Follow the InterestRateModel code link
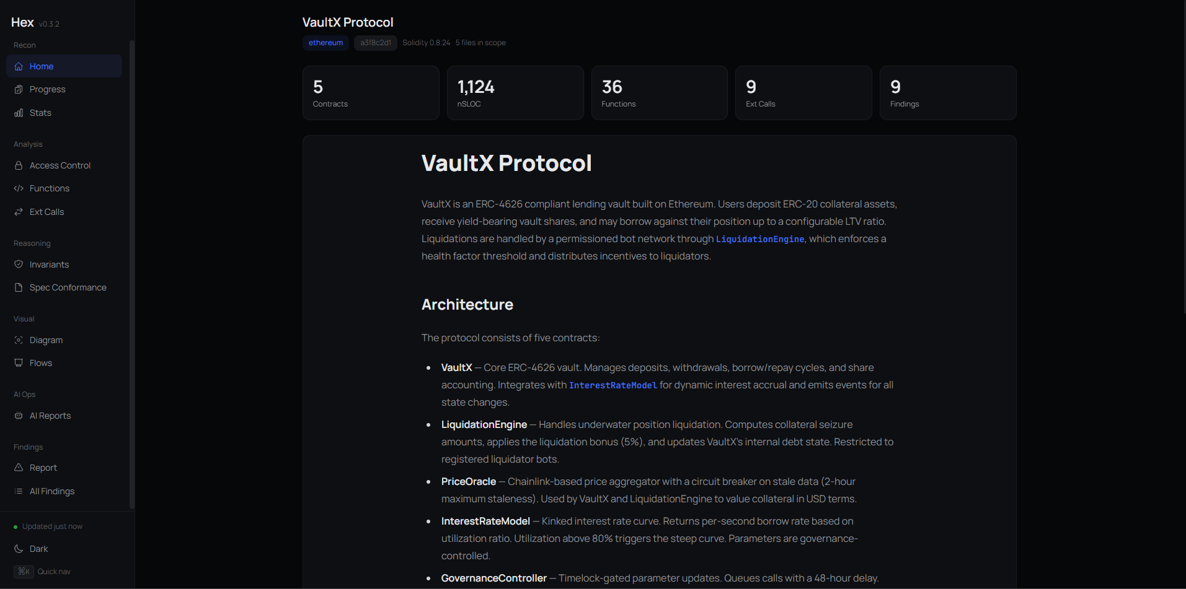Image resolution: width=1186 pixels, height=589 pixels. [x=613, y=385]
